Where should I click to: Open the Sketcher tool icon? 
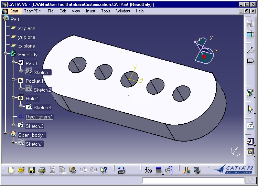(x=250, y=125)
